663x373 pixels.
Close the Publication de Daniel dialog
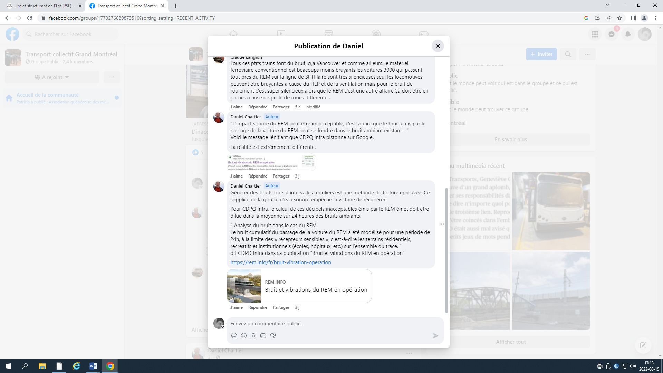point(438,46)
